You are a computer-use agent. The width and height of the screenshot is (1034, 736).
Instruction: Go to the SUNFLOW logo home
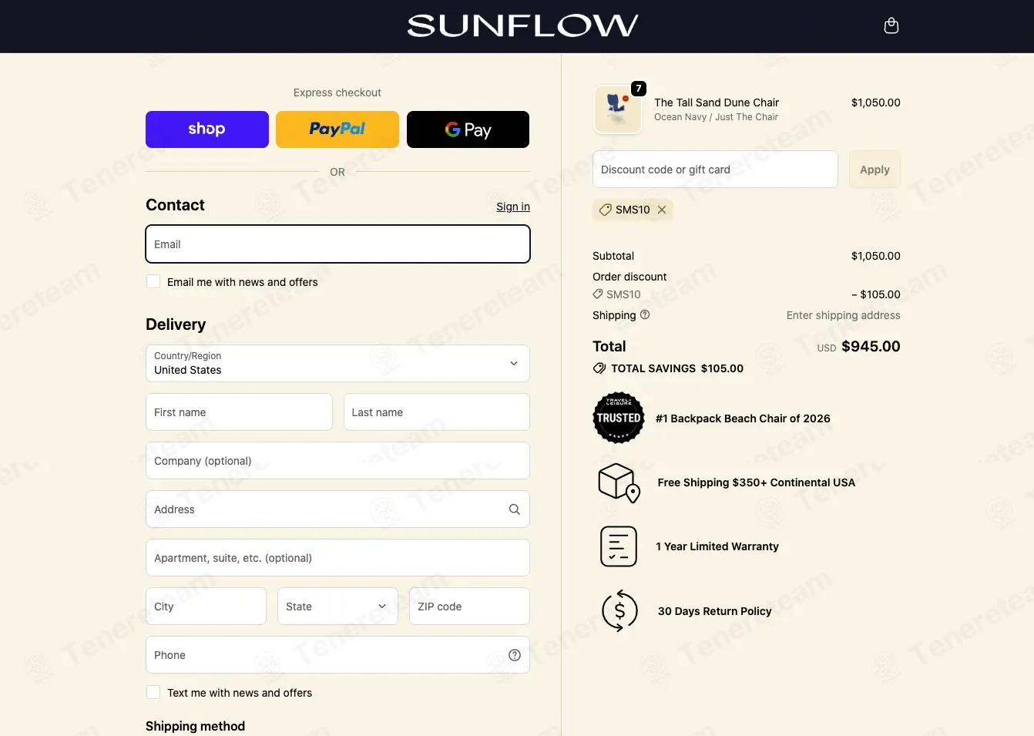pyautogui.click(x=522, y=26)
